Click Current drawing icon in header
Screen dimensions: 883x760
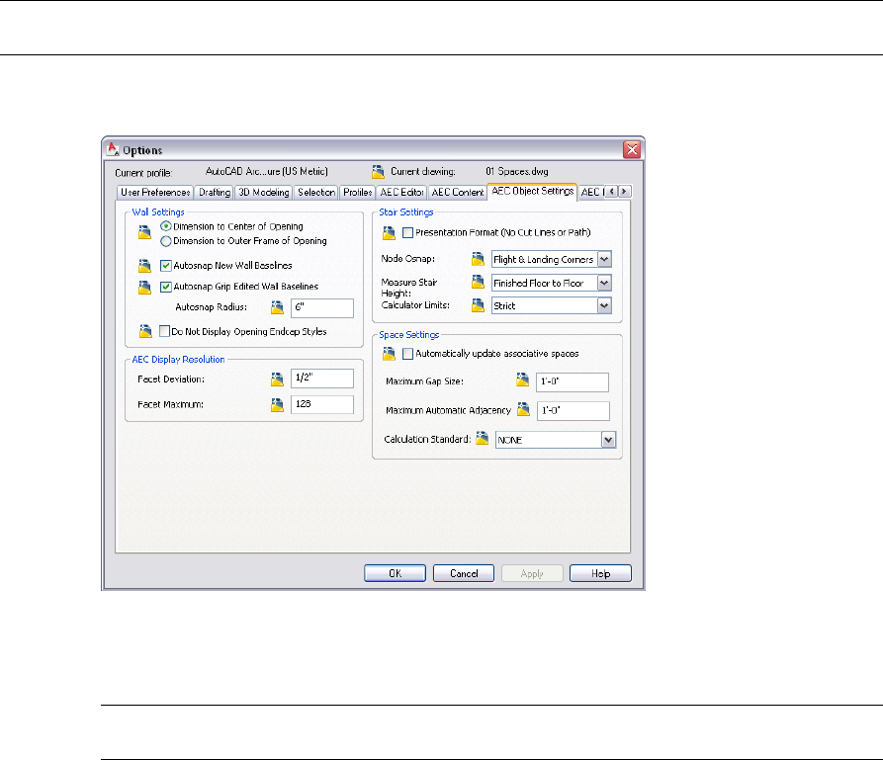click(378, 171)
